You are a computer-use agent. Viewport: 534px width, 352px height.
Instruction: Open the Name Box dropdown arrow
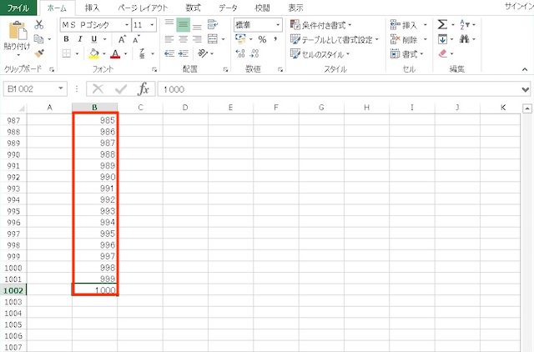point(61,88)
